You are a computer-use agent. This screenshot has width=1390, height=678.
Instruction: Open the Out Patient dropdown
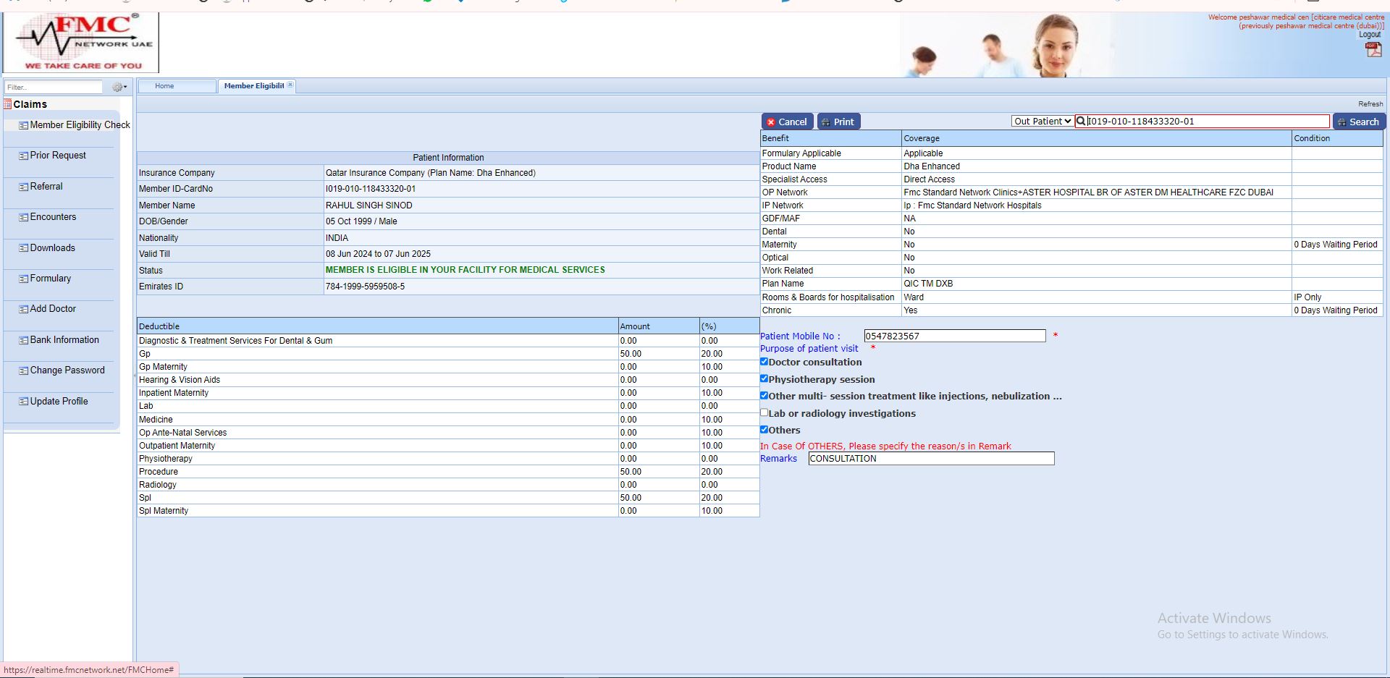coord(1042,122)
